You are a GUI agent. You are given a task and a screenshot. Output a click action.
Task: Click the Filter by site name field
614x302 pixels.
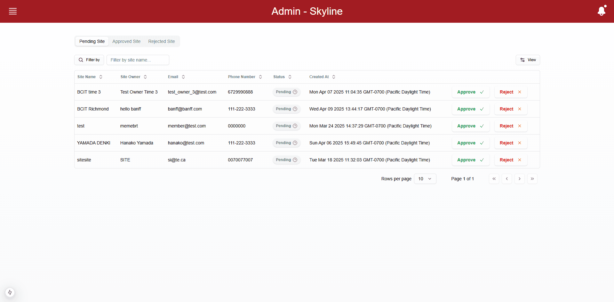click(x=138, y=60)
